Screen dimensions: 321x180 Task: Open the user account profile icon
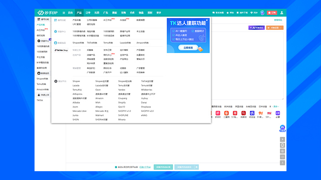(x=282, y=13)
